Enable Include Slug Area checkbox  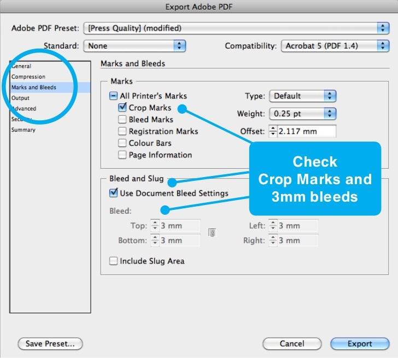coord(113,261)
